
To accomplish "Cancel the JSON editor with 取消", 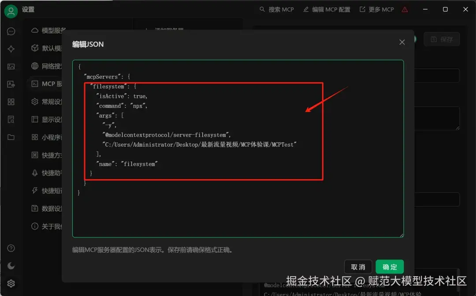I will tap(358, 266).
